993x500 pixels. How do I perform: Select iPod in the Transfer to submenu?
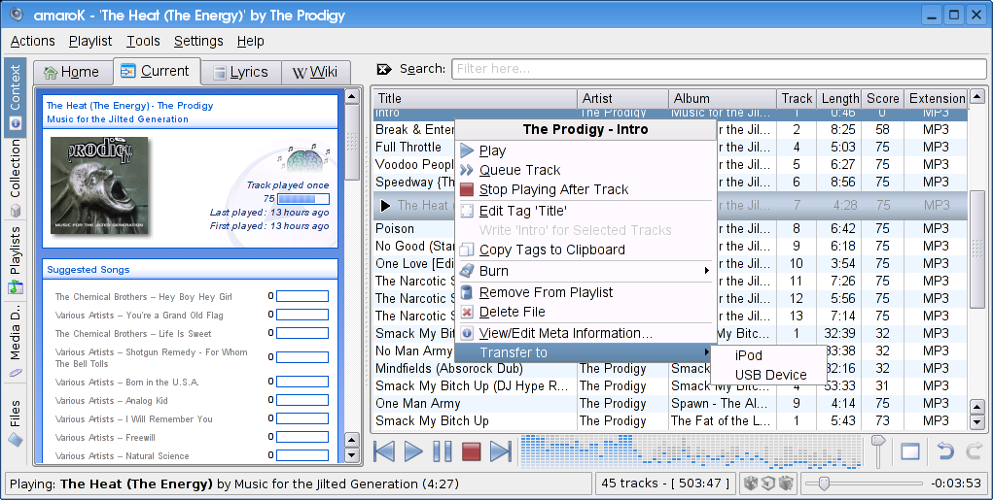[768, 355]
